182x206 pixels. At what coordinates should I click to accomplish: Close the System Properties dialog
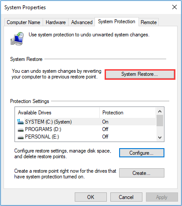(175, 7)
